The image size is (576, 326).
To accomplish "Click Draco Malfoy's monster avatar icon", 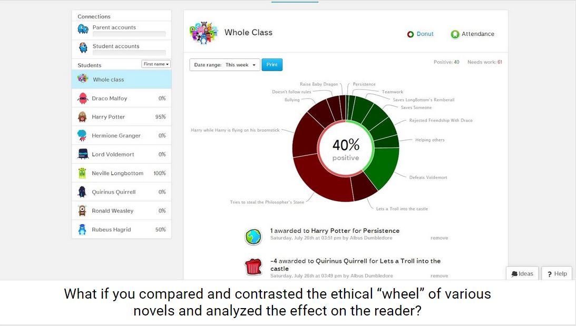I will [83, 98].
